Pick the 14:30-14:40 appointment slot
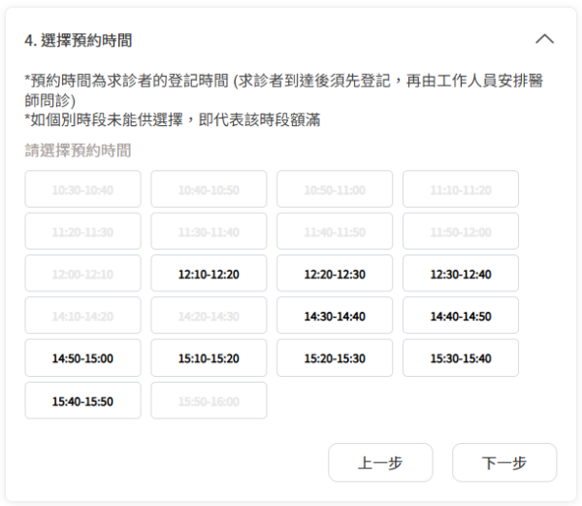The image size is (582, 506). pos(335,316)
